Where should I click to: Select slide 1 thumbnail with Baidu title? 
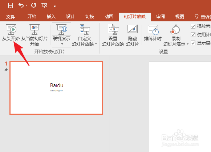[56, 88]
